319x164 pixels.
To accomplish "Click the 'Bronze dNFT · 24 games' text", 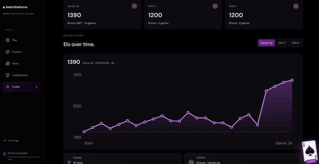I will click(x=82, y=23).
